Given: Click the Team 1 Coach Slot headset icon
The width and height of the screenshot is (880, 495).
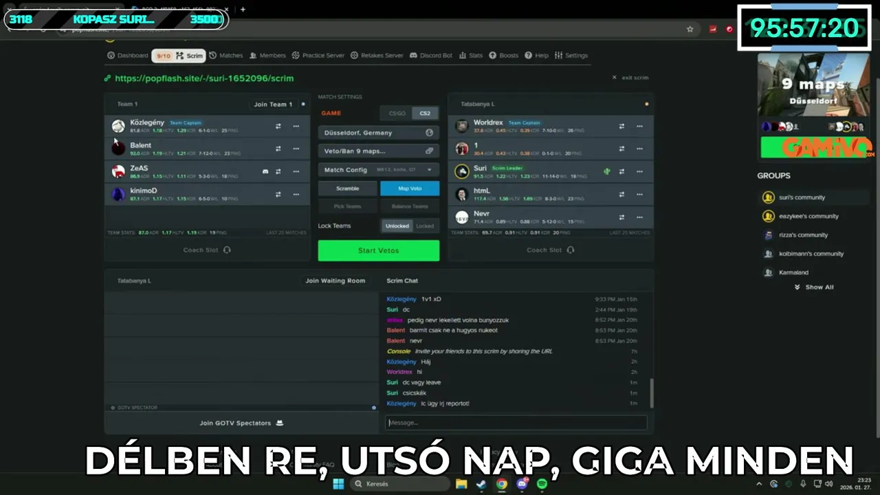Looking at the screenshot, I should click(x=227, y=250).
